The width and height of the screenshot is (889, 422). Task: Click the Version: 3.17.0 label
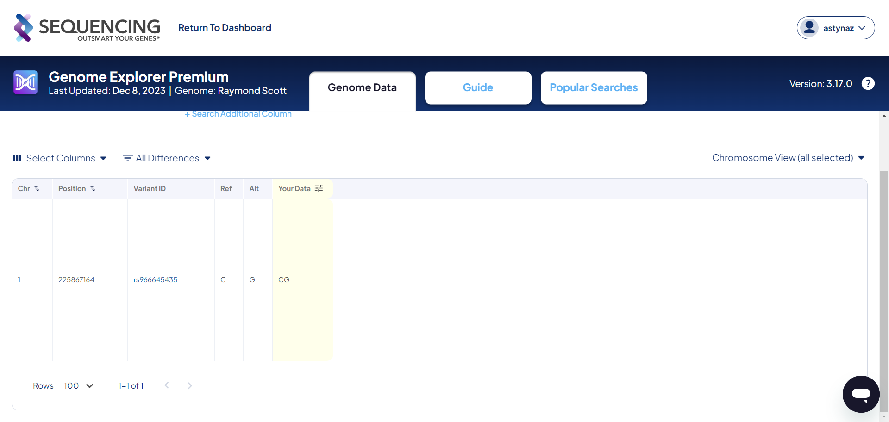point(820,83)
